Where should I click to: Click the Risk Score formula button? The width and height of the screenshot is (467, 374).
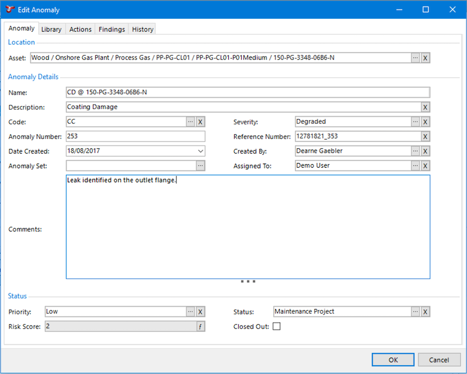200,327
